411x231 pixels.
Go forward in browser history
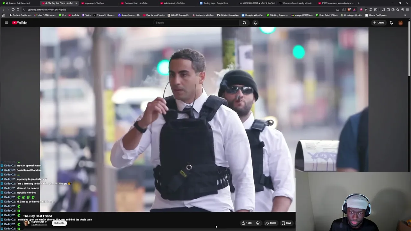[8, 10]
